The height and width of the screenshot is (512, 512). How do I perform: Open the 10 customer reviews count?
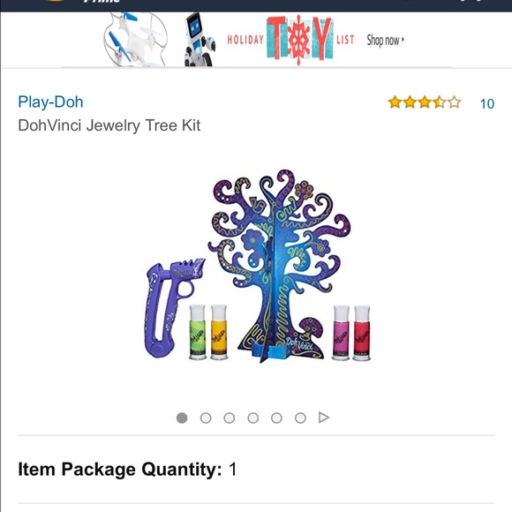coord(487,104)
